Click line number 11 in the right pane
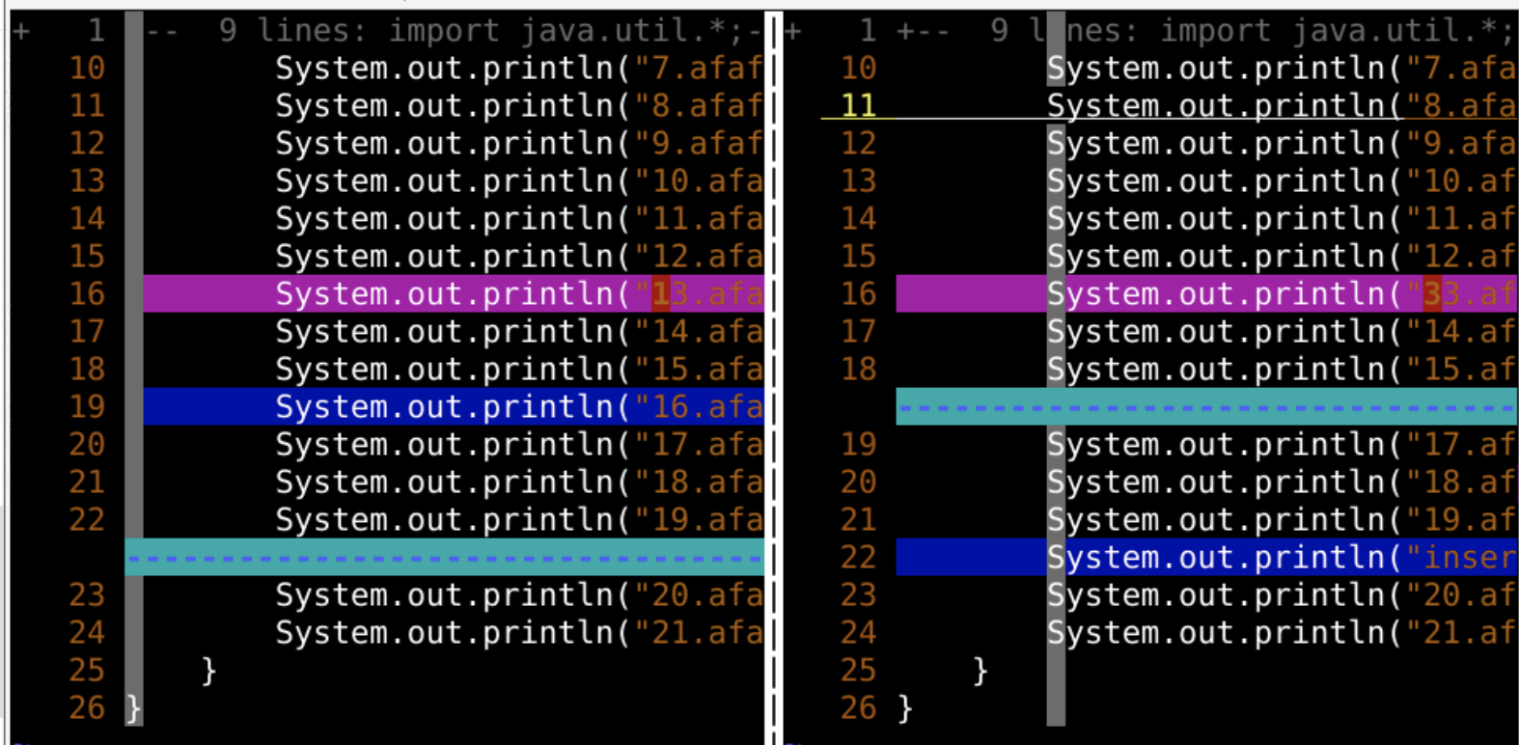Viewport: 1519px width, 745px height. click(x=858, y=105)
